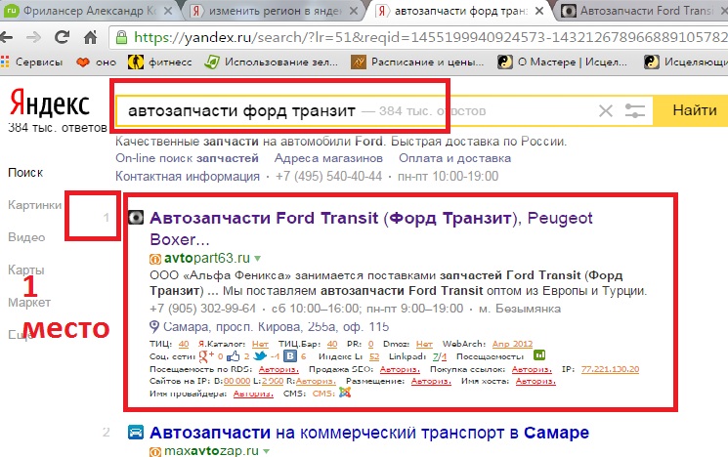Screen dimensions: 728x457
Task: Click the VK icon in Соц. сети
Action: [x=289, y=356]
